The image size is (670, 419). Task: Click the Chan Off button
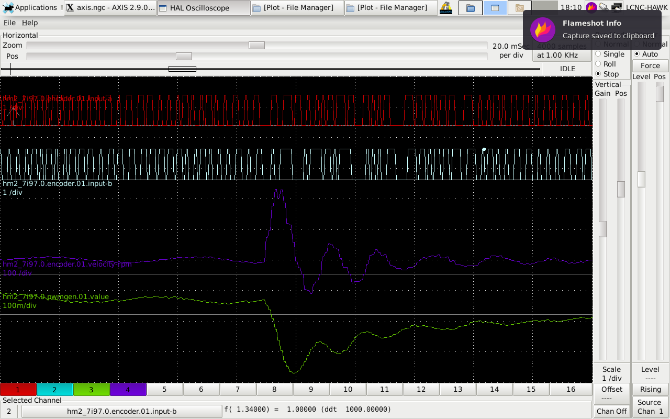click(x=611, y=411)
